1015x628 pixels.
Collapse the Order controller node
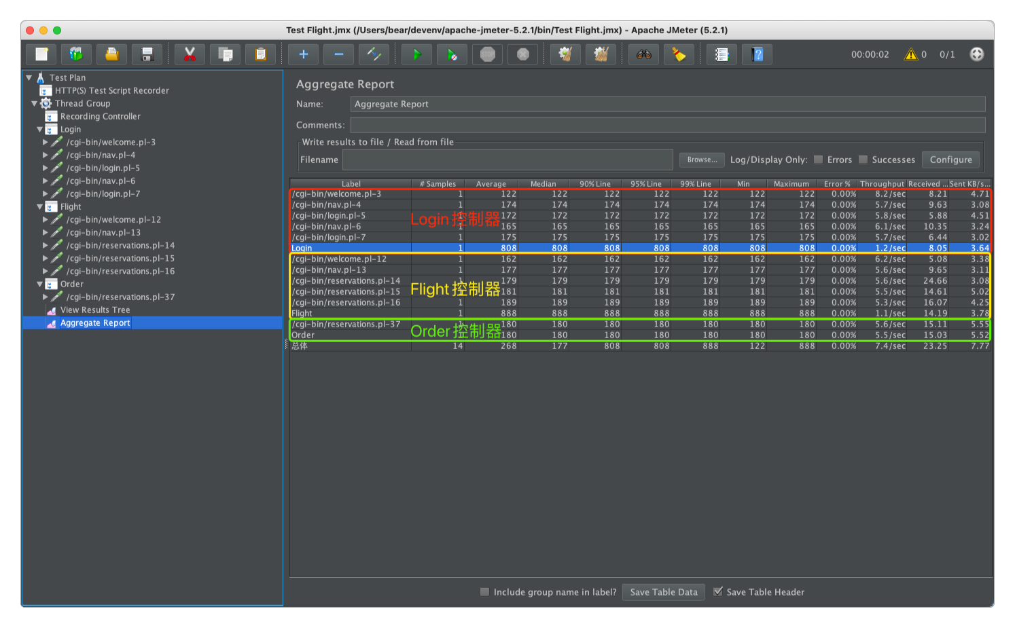(x=39, y=284)
